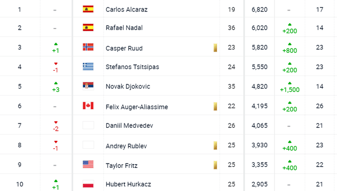
Task: Click the Poland flag beside Hubert Hurkacz
Action: (88, 184)
